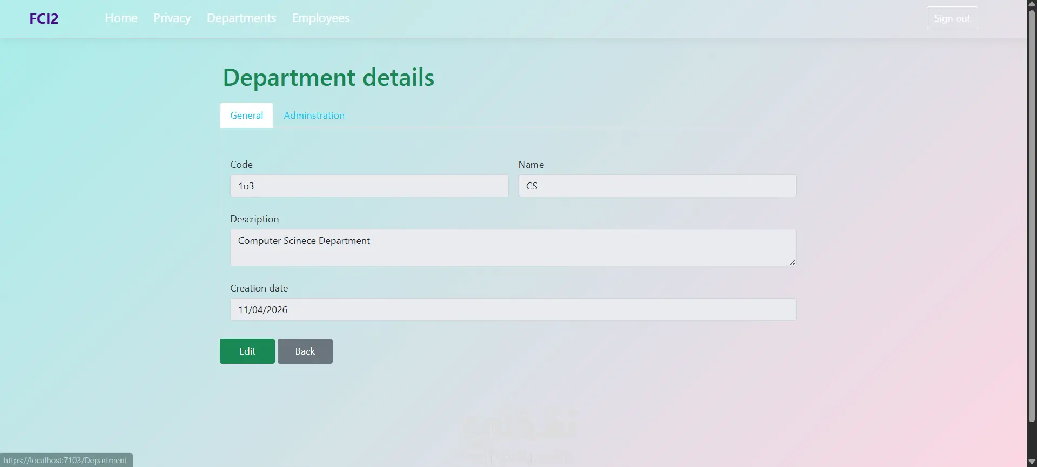Click the scrollbar down arrow
1037x467 pixels.
coord(1032,462)
